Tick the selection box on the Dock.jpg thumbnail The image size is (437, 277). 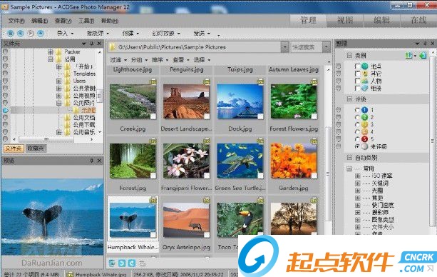click(x=260, y=116)
